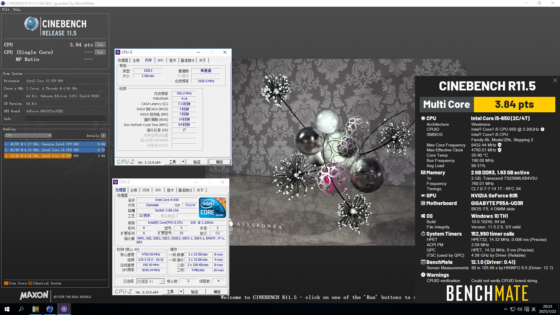Open SPD tab in CPU-Z memory timings window
Image resolution: width=560 pixels, height=315 pixels.
click(160, 60)
